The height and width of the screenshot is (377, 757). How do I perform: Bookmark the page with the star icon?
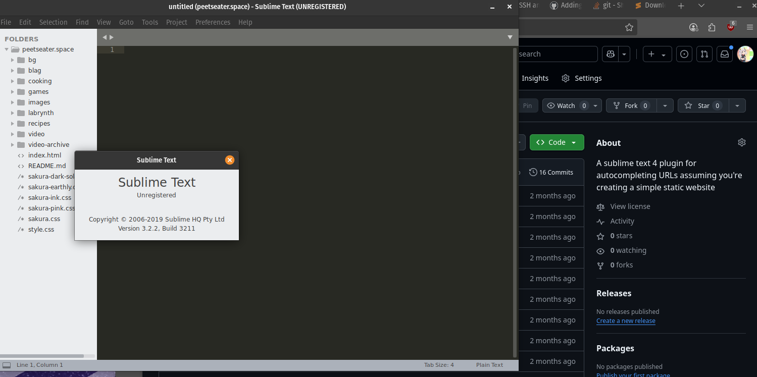[x=629, y=27]
